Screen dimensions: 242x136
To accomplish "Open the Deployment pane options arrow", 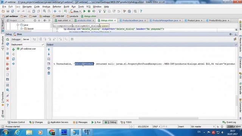I will [43, 45].
